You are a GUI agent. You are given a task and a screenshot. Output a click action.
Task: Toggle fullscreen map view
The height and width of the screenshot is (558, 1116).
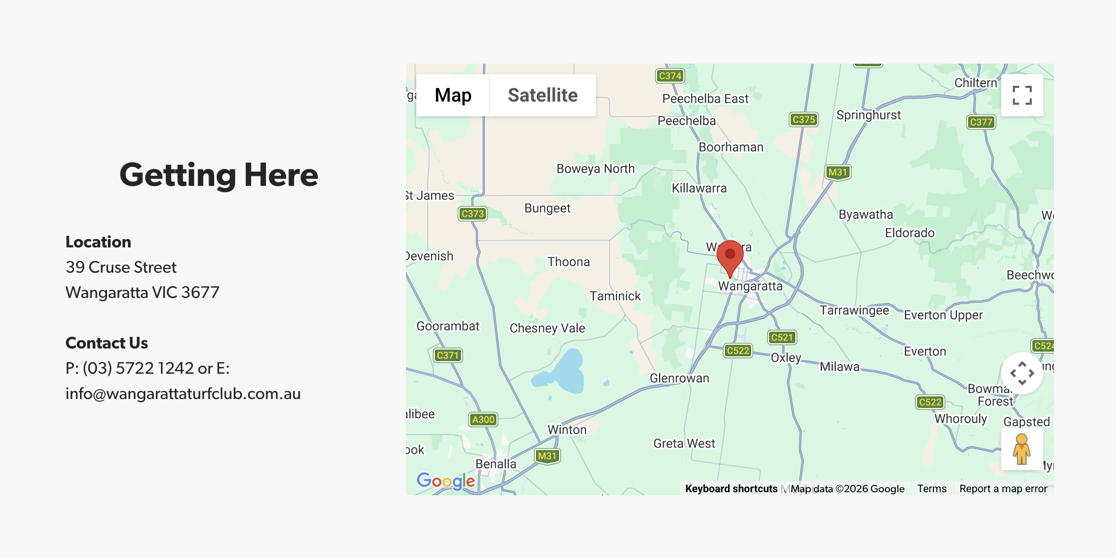pos(1022,95)
